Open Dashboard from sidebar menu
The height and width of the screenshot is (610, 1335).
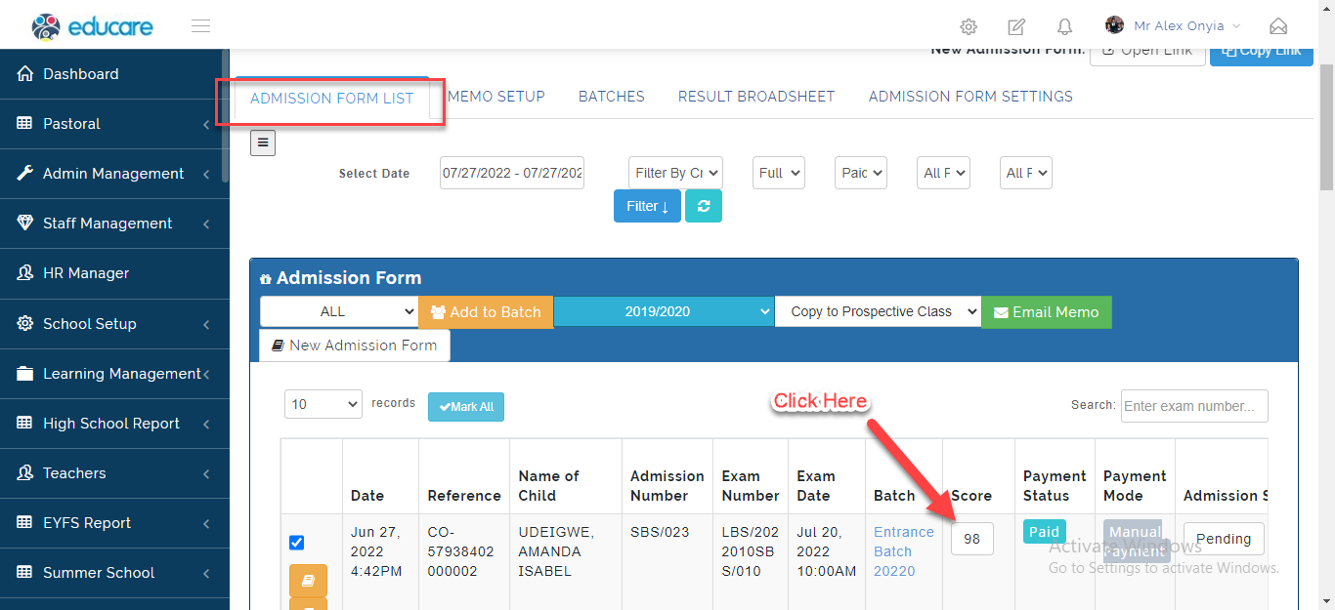click(x=114, y=74)
